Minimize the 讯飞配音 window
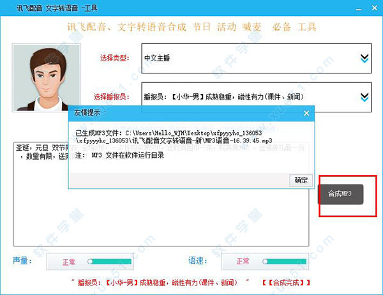 coord(359,9)
